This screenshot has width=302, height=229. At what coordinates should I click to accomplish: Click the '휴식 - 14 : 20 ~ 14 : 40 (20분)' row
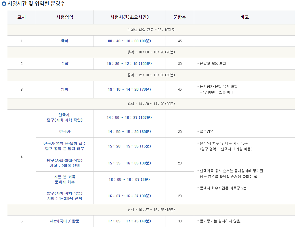(151, 104)
